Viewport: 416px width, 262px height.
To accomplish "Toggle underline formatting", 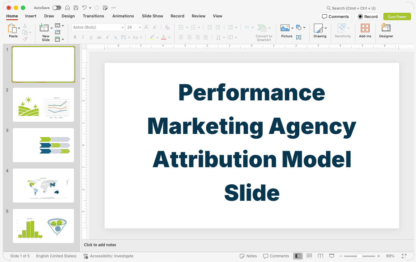I will pyautogui.click(x=91, y=37).
